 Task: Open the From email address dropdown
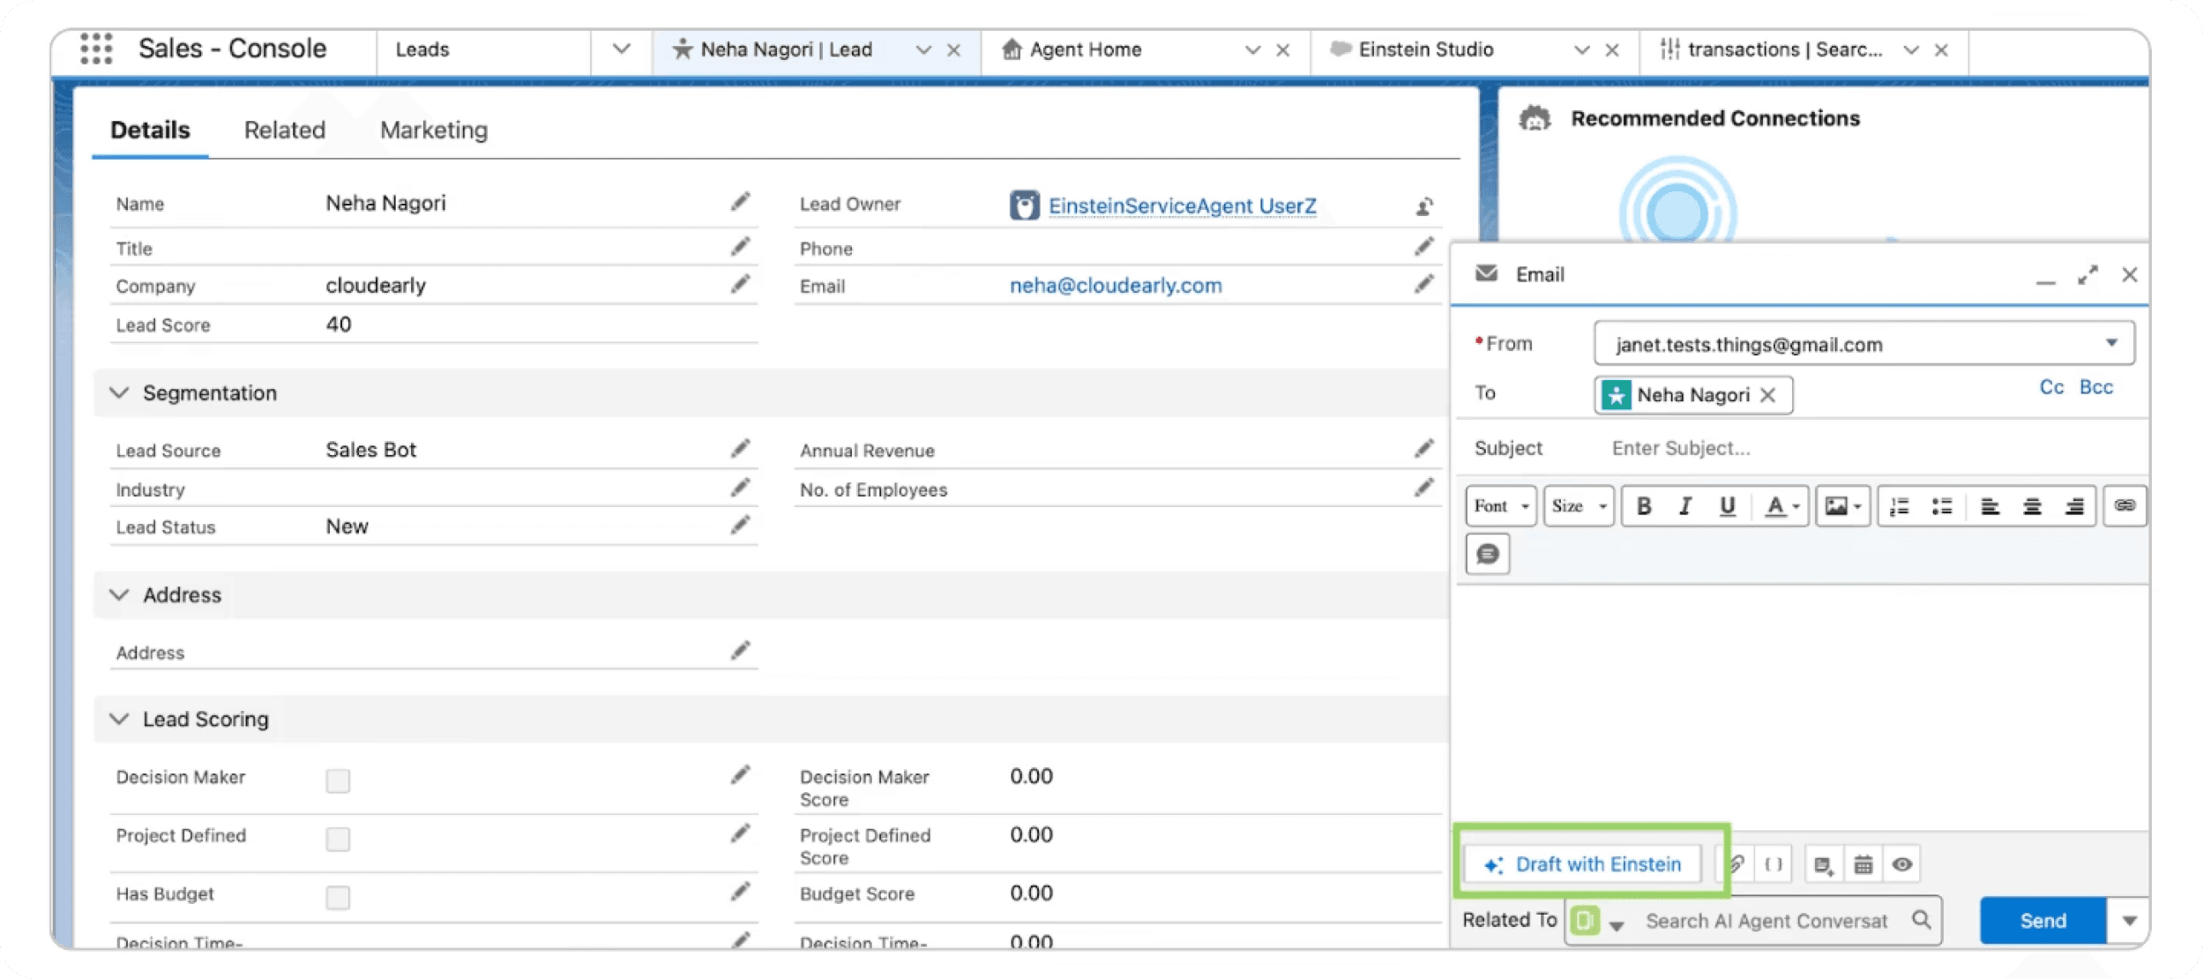tap(2111, 343)
